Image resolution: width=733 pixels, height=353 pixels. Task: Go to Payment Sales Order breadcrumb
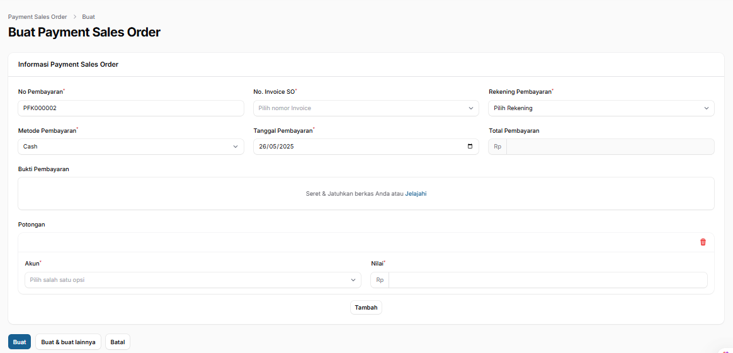[37, 17]
